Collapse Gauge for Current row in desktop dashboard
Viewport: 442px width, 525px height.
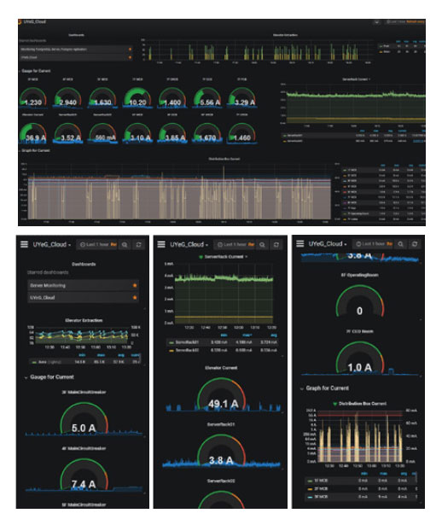coord(36,71)
